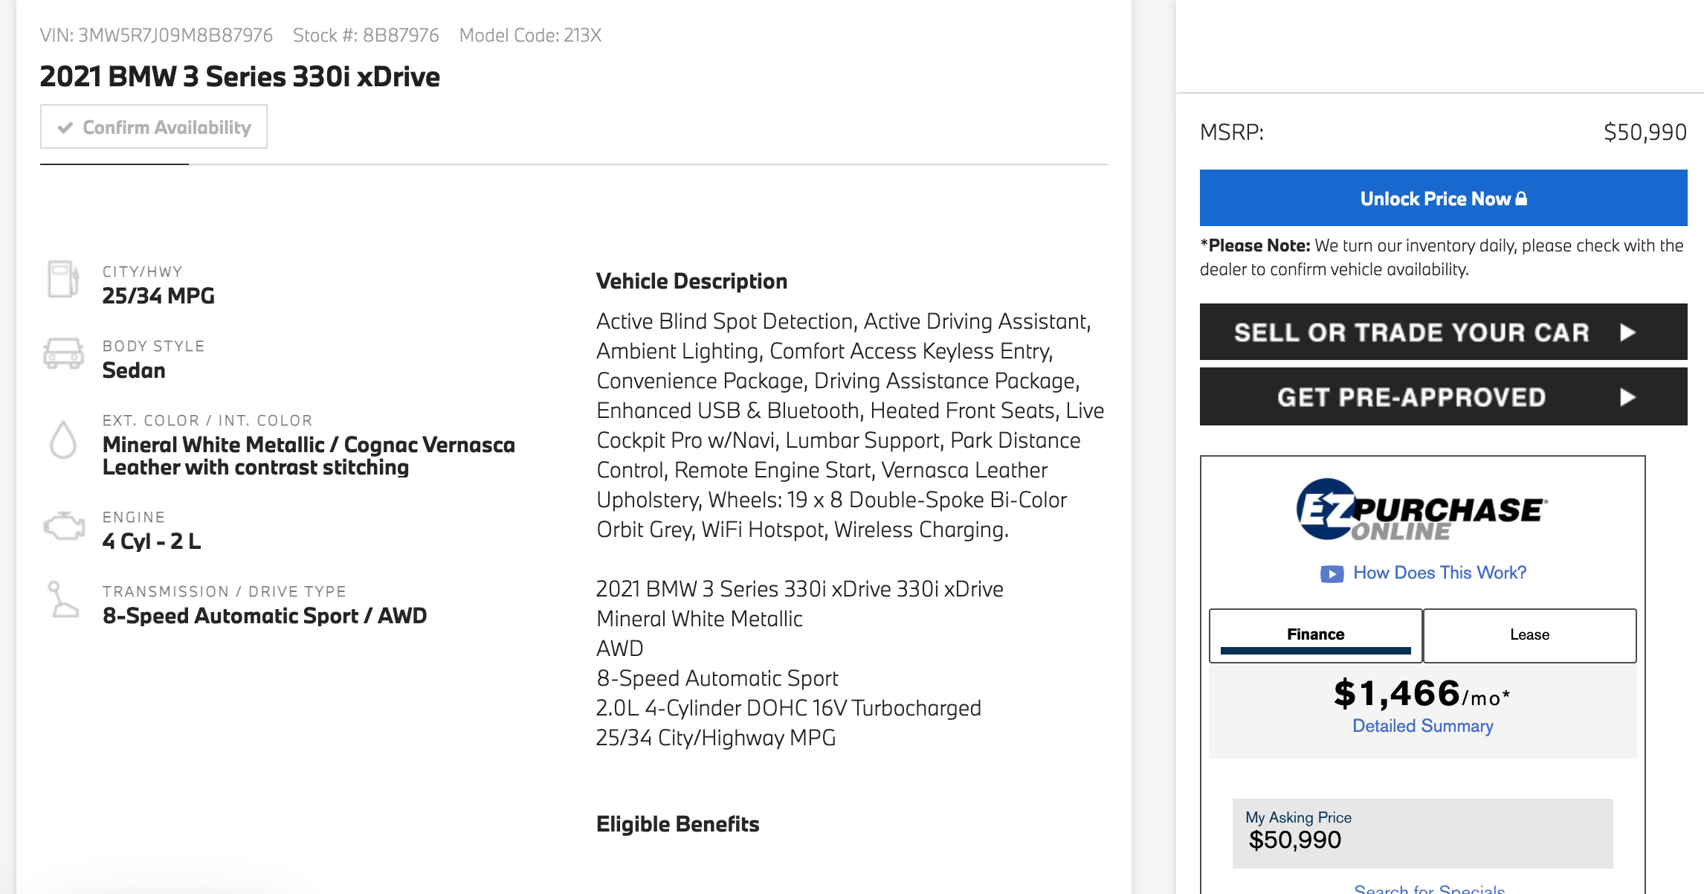The height and width of the screenshot is (894, 1704).
Task: Click 2.0L 4-Cylinder DOHC 16V Turbocharged line
Action: pyautogui.click(x=788, y=708)
